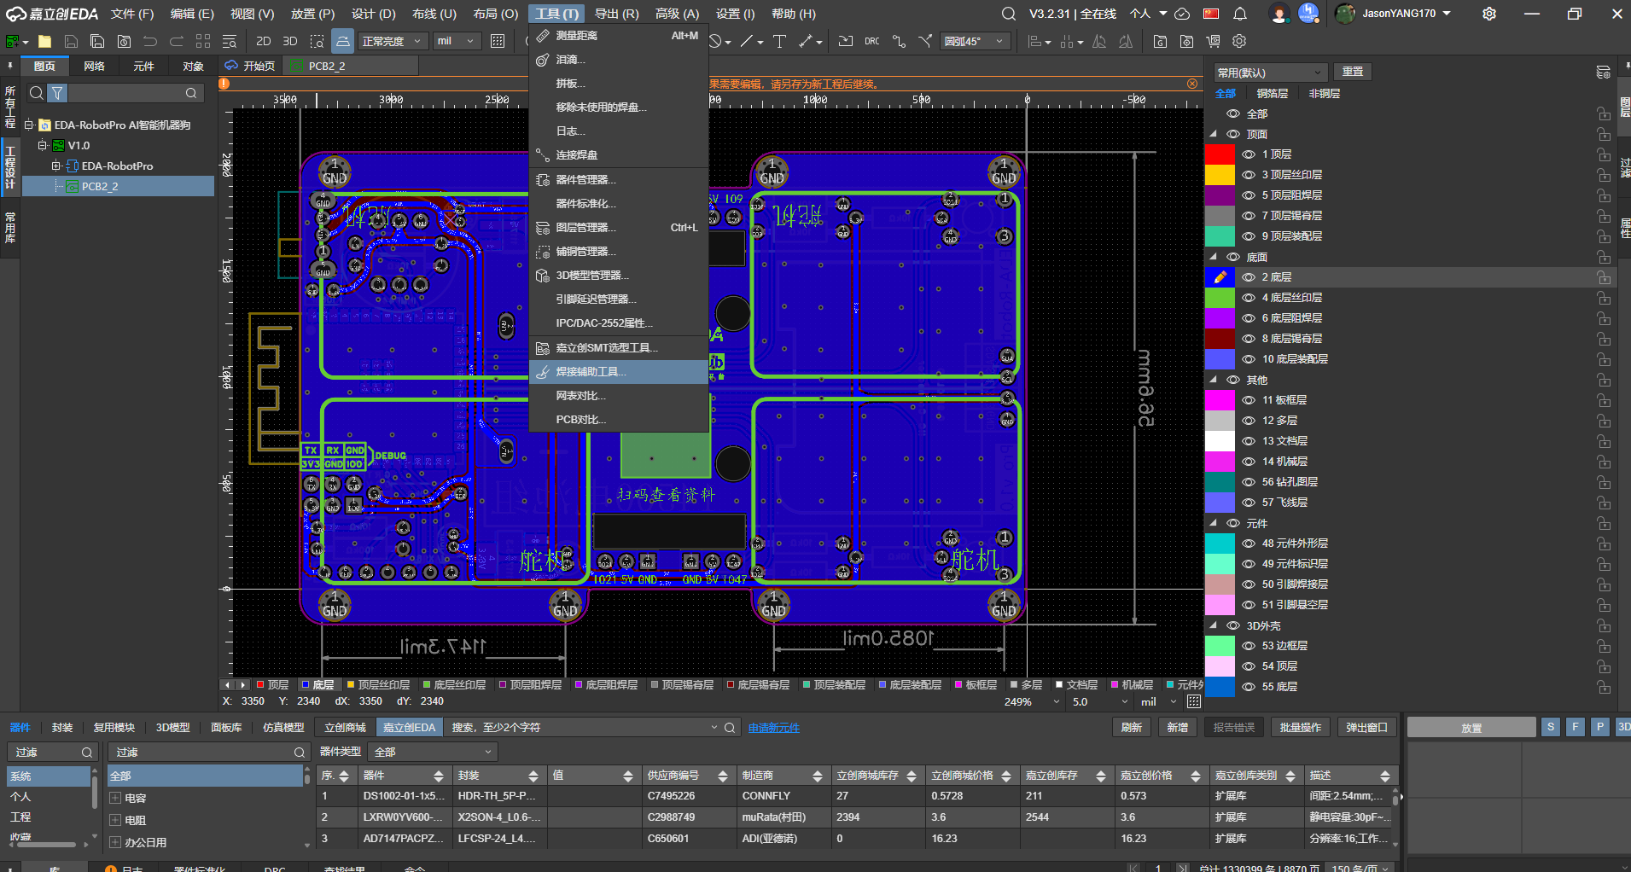Select the Text tool in the toolbar
Image resolution: width=1631 pixels, height=872 pixels.
[x=779, y=41]
